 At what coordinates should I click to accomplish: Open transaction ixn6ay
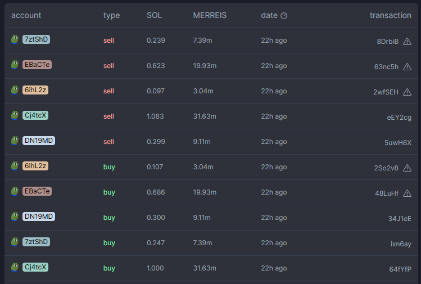pyautogui.click(x=401, y=244)
